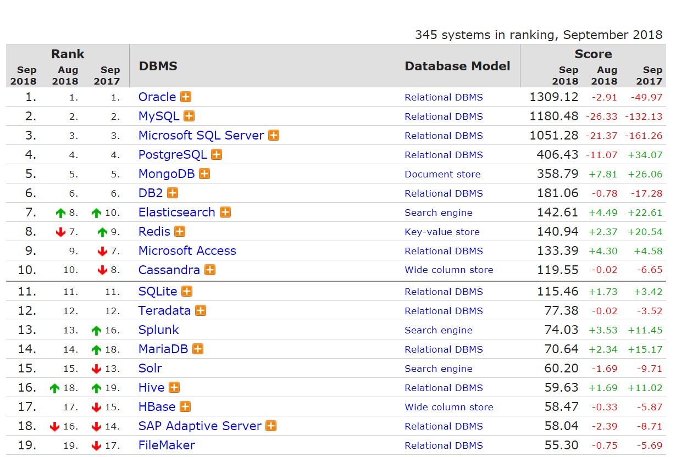Open the SAP Adaptive Server link
676x457 pixels.
200,426
